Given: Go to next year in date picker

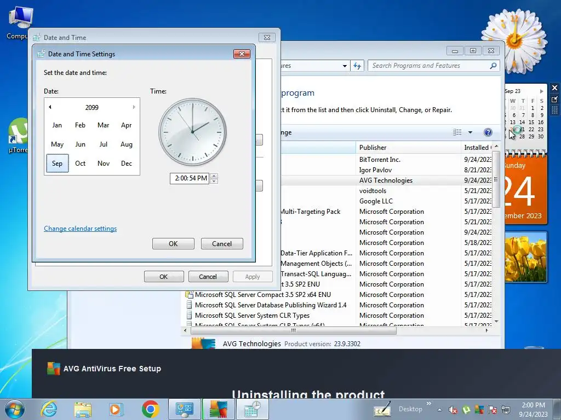Looking at the screenshot, I should tap(134, 107).
